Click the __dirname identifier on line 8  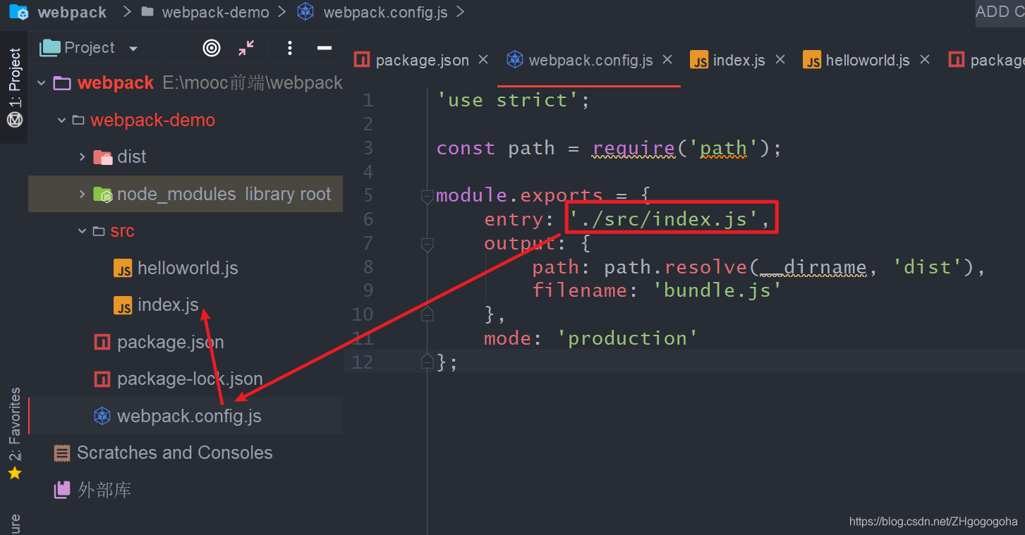813,267
